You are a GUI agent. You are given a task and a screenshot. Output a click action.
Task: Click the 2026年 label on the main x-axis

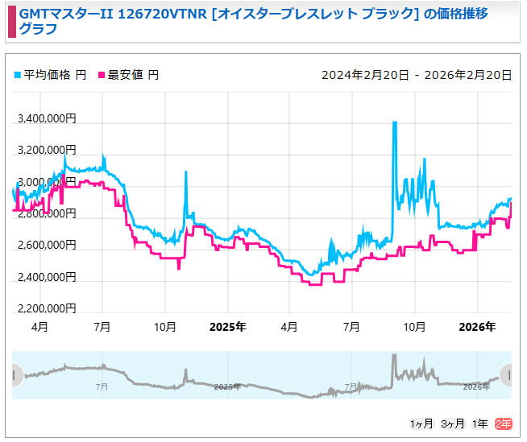tap(477, 327)
